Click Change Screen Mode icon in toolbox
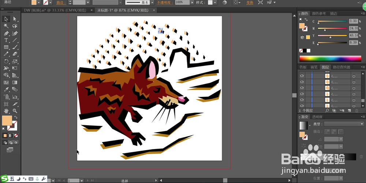 10,150
